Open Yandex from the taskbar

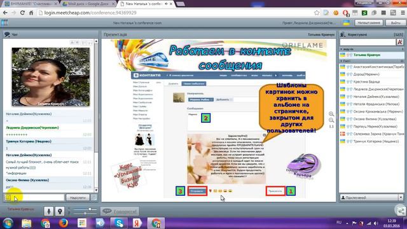pyautogui.click(x=137, y=223)
